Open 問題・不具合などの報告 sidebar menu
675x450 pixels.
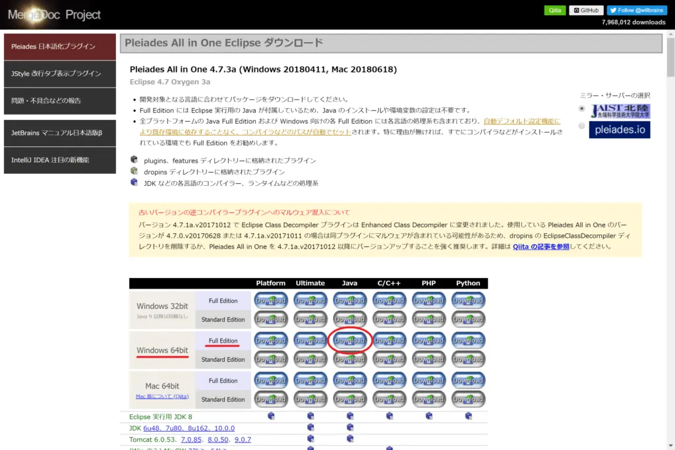(60, 101)
